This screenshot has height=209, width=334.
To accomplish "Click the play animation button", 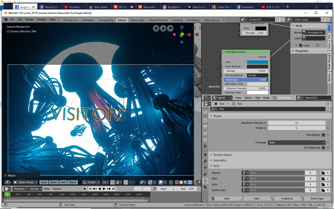I will (104, 189).
